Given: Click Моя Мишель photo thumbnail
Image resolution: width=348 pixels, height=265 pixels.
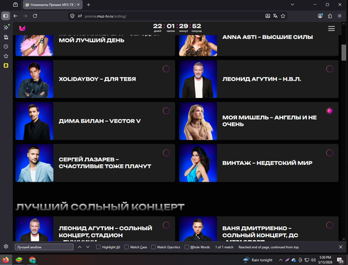Looking at the screenshot, I should point(198,121).
